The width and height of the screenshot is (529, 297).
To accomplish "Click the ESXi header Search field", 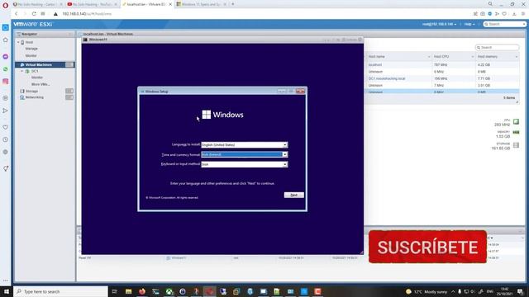I will click(505, 24).
